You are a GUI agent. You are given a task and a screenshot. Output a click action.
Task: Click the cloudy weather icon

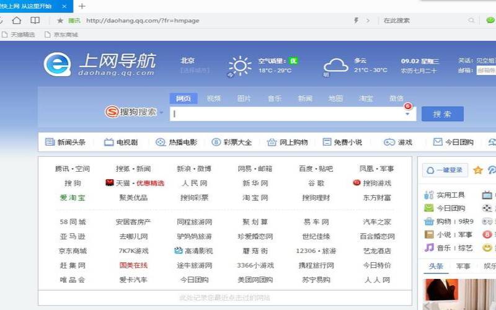click(335, 66)
